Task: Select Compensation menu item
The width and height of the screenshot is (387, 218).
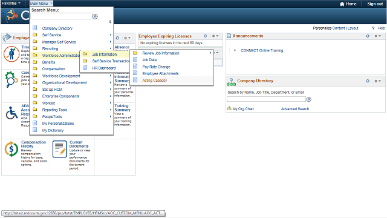Action: (x=54, y=68)
